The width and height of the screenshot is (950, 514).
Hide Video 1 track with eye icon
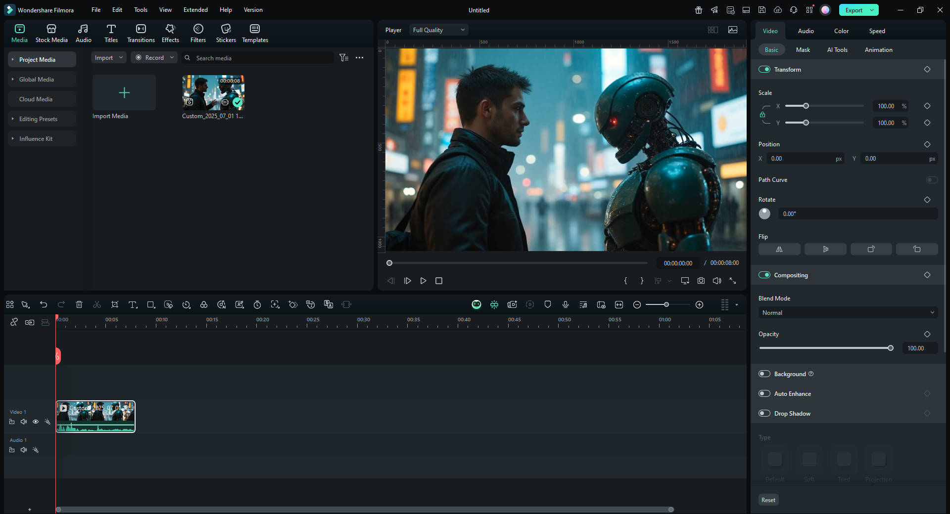(x=36, y=422)
